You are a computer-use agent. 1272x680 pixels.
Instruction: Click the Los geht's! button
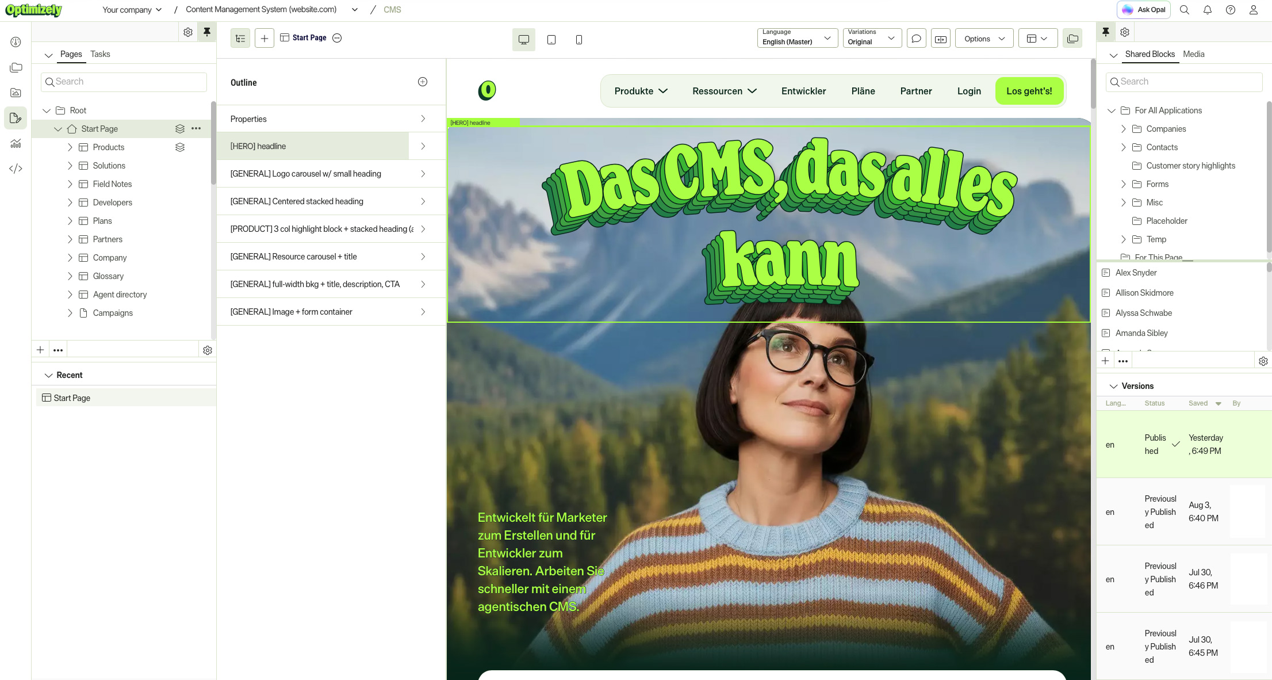1029,91
